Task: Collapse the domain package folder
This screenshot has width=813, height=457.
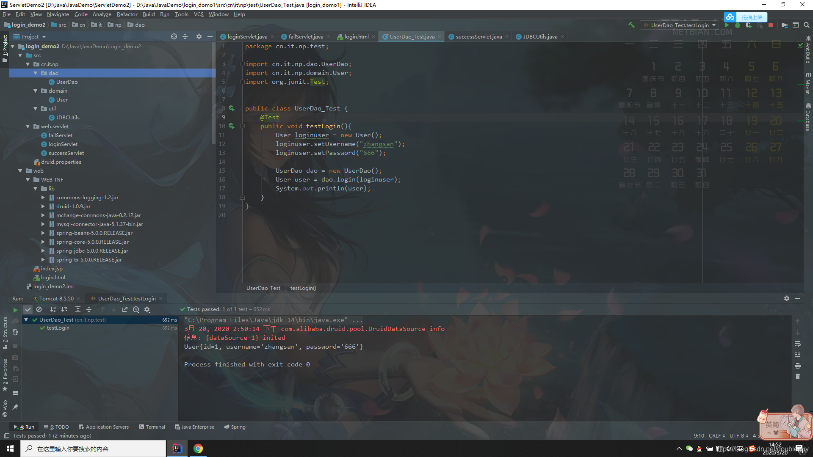Action: [x=36, y=91]
